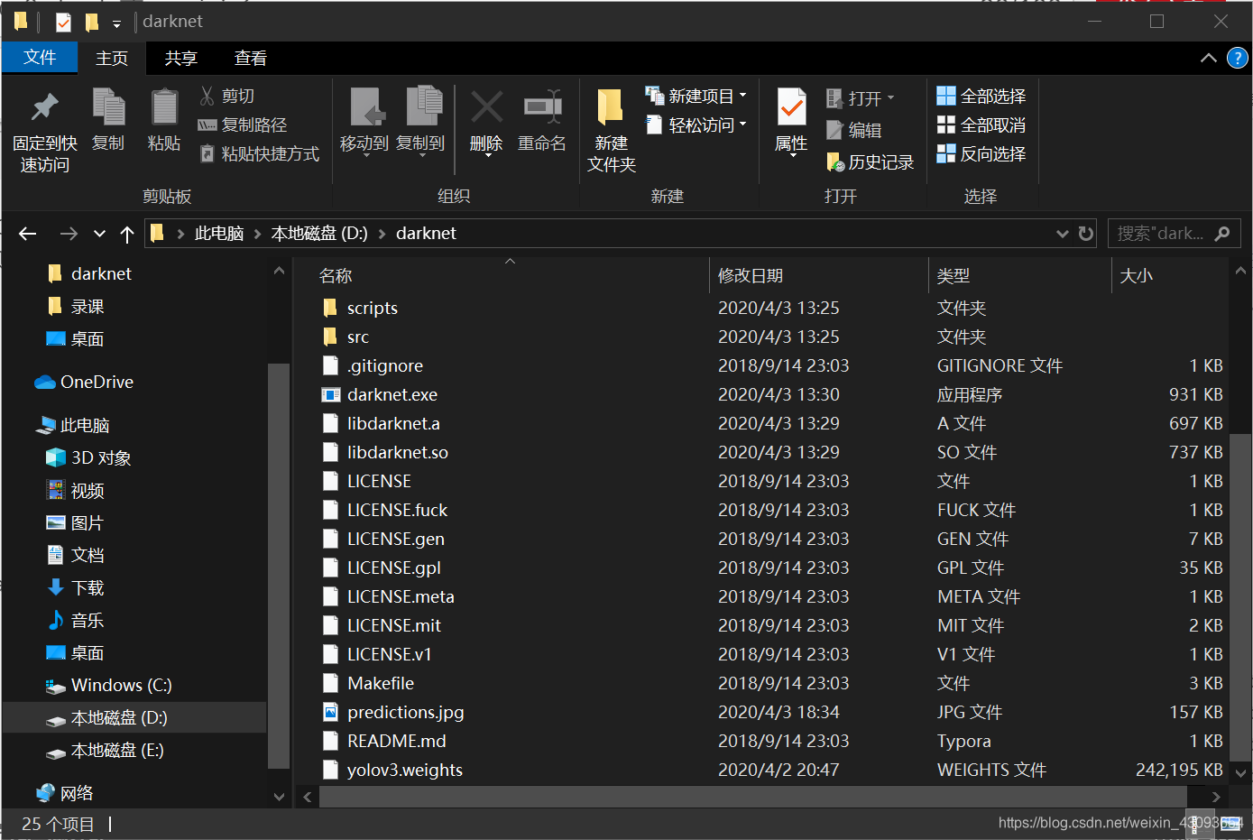The image size is (1253, 840).
Task: Open the 新建项目 new item dropdown
Action: pos(696,96)
